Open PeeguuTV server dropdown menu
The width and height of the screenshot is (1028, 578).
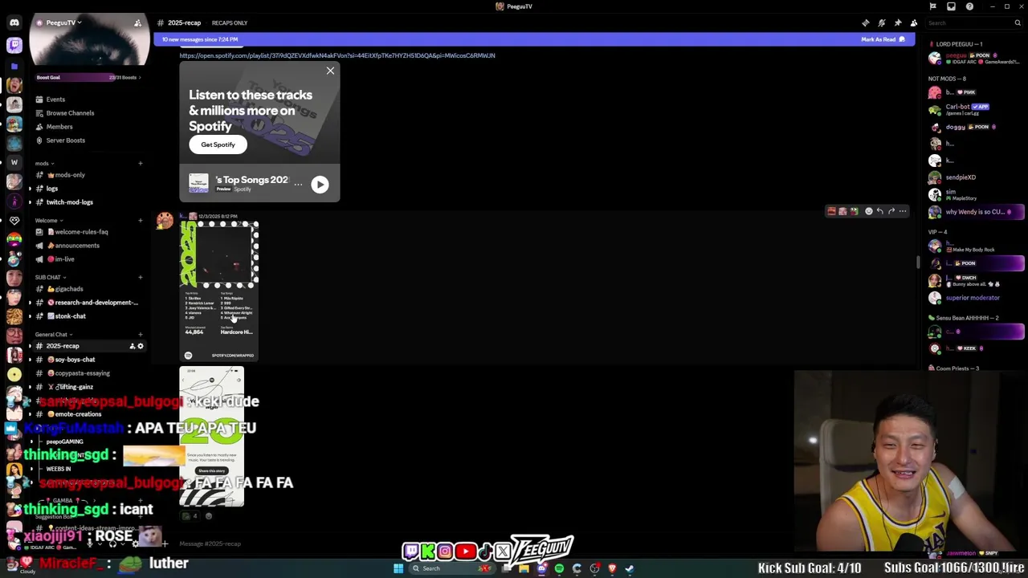coord(64,22)
